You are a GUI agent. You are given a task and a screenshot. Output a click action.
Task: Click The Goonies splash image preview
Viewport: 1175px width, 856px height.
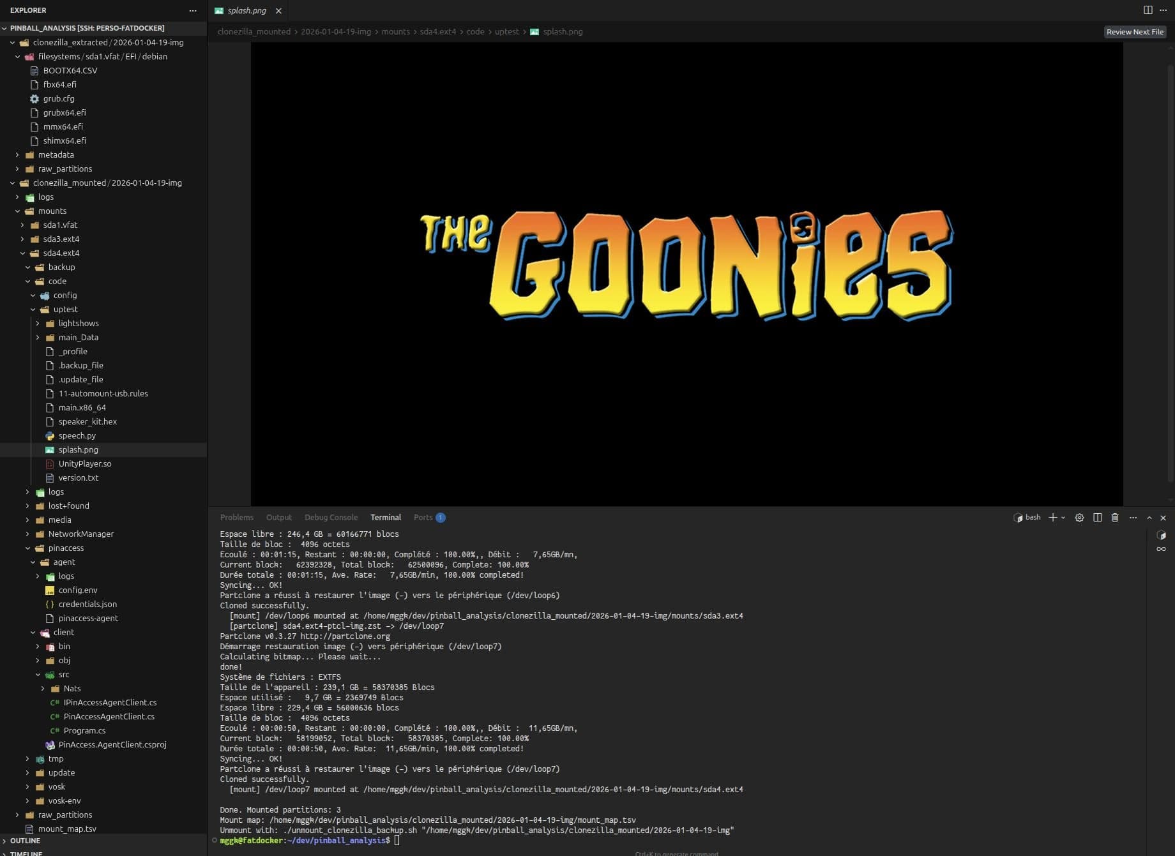(x=686, y=274)
